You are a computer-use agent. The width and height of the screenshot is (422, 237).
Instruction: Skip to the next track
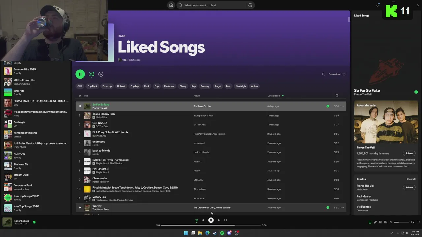click(219, 220)
